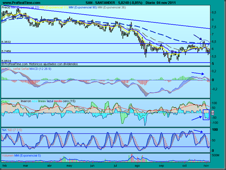
Task: Click the cero (15) legend label
Action: click(69, 101)
